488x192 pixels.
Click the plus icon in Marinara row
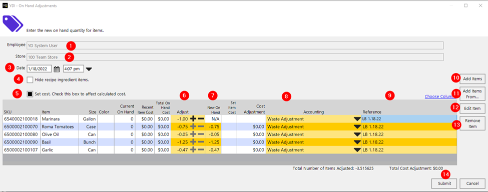click(x=193, y=118)
